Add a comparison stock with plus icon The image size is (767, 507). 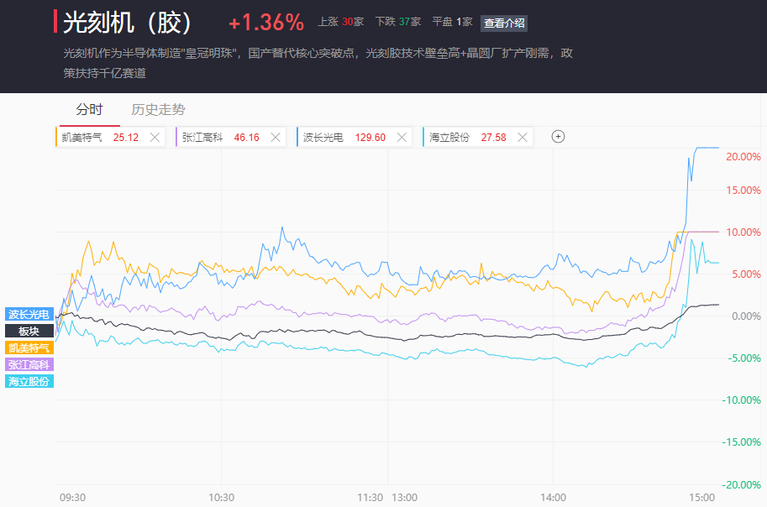coord(558,137)
